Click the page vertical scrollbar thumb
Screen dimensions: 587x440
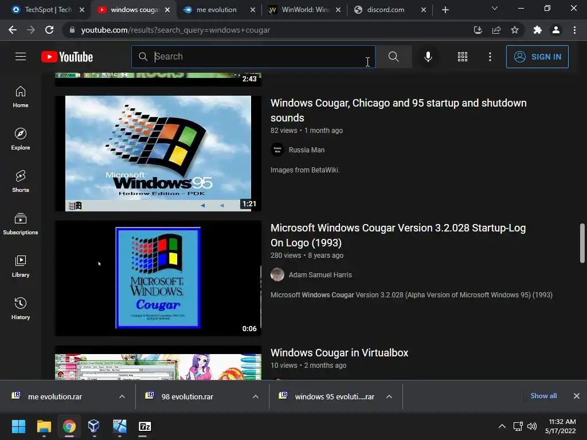(x=582, y=243)
